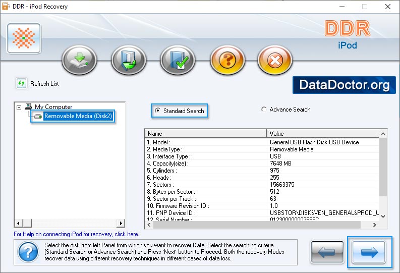Click the '15663375' value cell
The height and width of the screenshot is (273, 400).
(x=282, y=185)
